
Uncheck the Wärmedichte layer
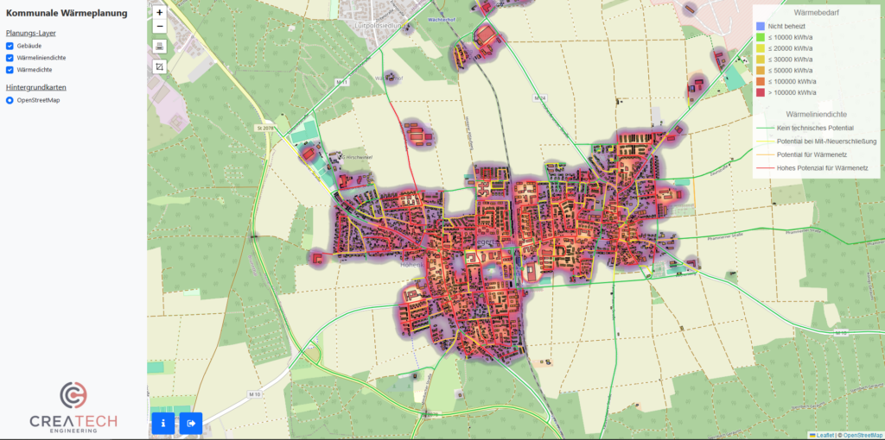tap(10, 70)
